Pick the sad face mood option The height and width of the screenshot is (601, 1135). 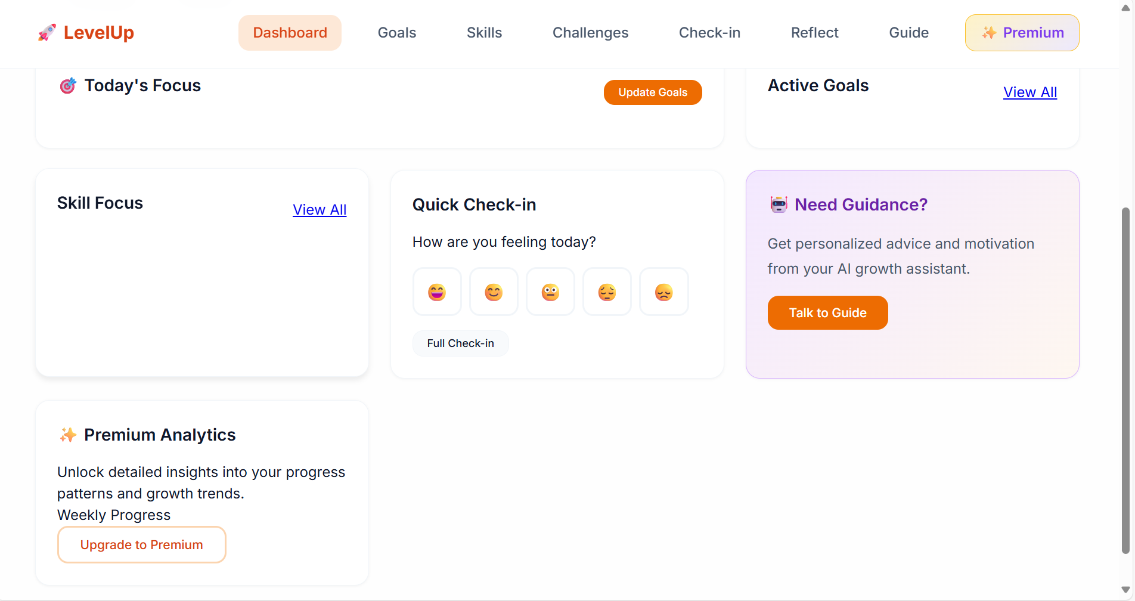[x=663, y=292]
